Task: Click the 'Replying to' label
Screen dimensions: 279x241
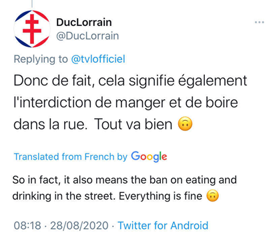Action: tap(41, 59)
